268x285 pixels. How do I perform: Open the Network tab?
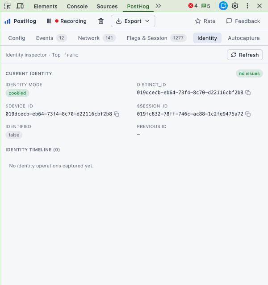pos(97,38)
